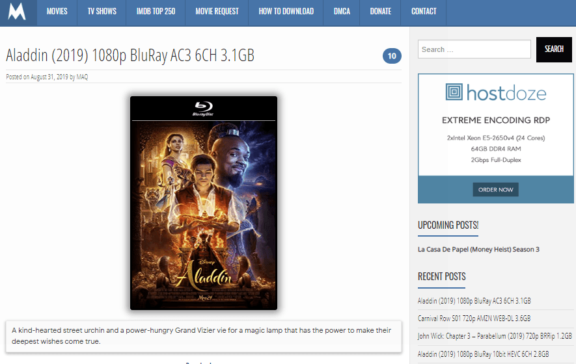Open the comment count bubble showing 10

click(x=392, y=56)
